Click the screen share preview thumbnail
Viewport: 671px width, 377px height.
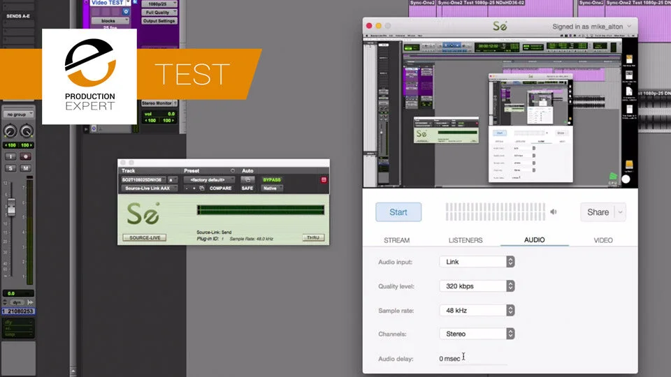click(x=500, y=110)
